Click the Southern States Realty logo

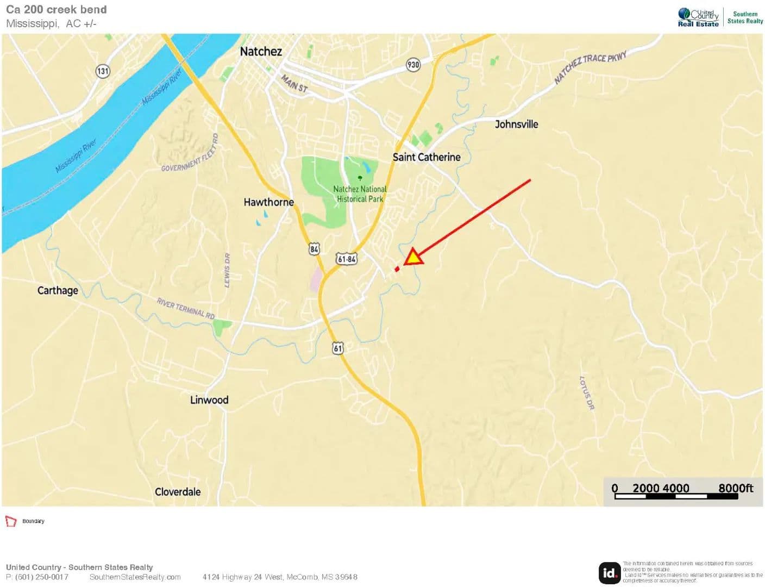click(x=745, y=17)
